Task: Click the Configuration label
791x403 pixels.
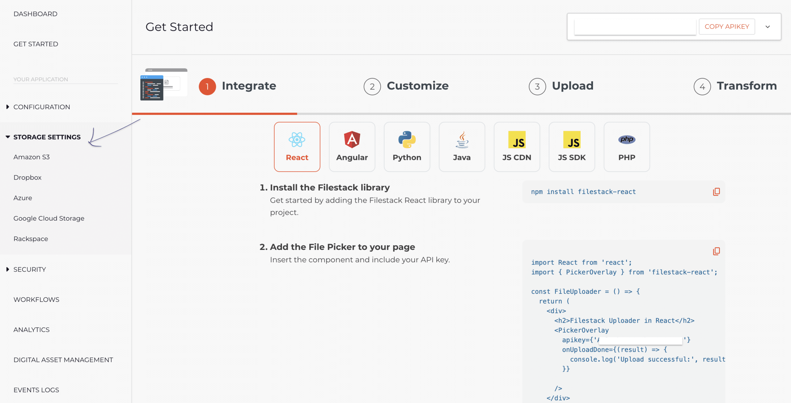Action: [42, 107]
